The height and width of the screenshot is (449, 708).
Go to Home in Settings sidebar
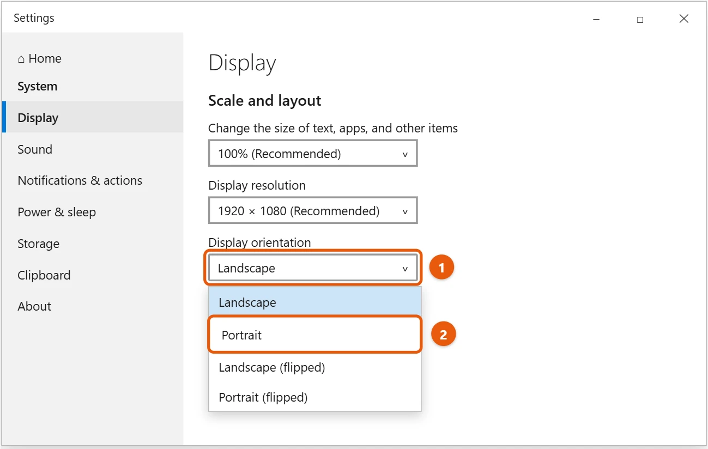pyautogui.click(x=39, y=59)
